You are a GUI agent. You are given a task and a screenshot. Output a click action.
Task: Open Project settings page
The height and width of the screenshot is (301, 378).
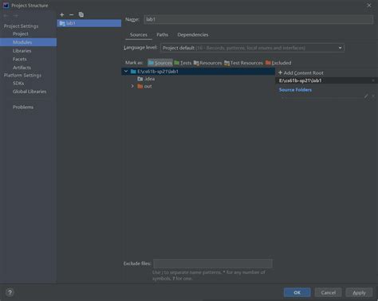[21, 33]
